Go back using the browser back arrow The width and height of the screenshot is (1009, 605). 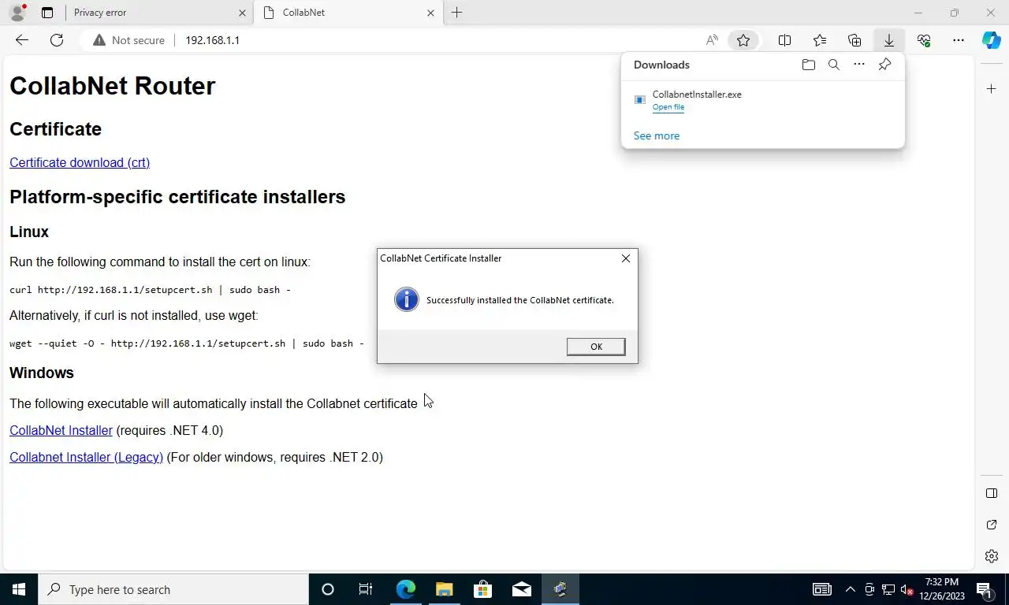pyautogui.click(x=21, y=40)
